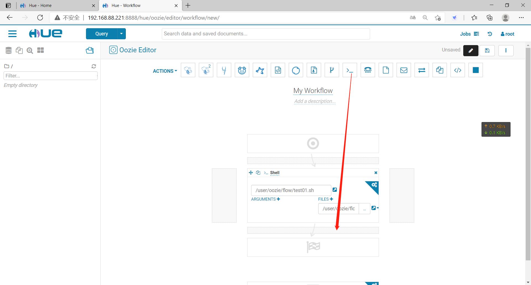The height and width of the screenshot is (285, 531).
Task: Grab the Shell node move handle icon
Action: click(x=251, y=172)
